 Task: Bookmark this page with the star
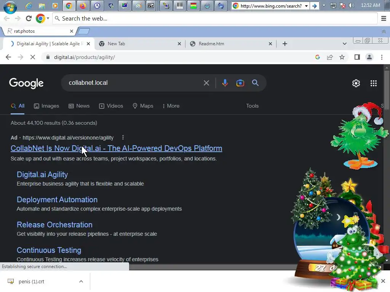click(x=342, y=57)
